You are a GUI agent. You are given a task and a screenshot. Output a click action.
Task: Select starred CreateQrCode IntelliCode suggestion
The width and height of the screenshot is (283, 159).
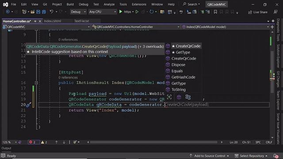coord(183,46)
